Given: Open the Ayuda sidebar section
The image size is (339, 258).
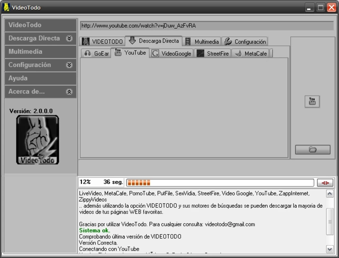Looking at the screenshot, I should click(x=40, y=78).
